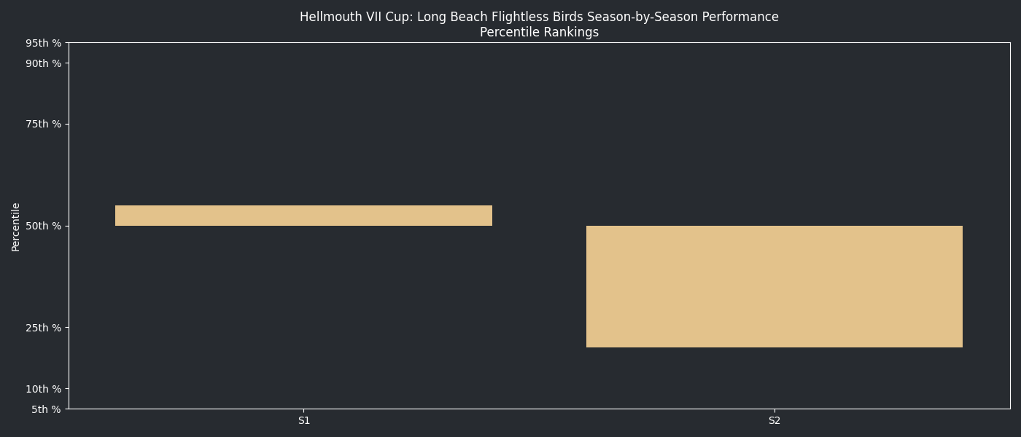Click the S2 x-axis label
Screen dimensions: 1021x437
click(x=775, y=420)
